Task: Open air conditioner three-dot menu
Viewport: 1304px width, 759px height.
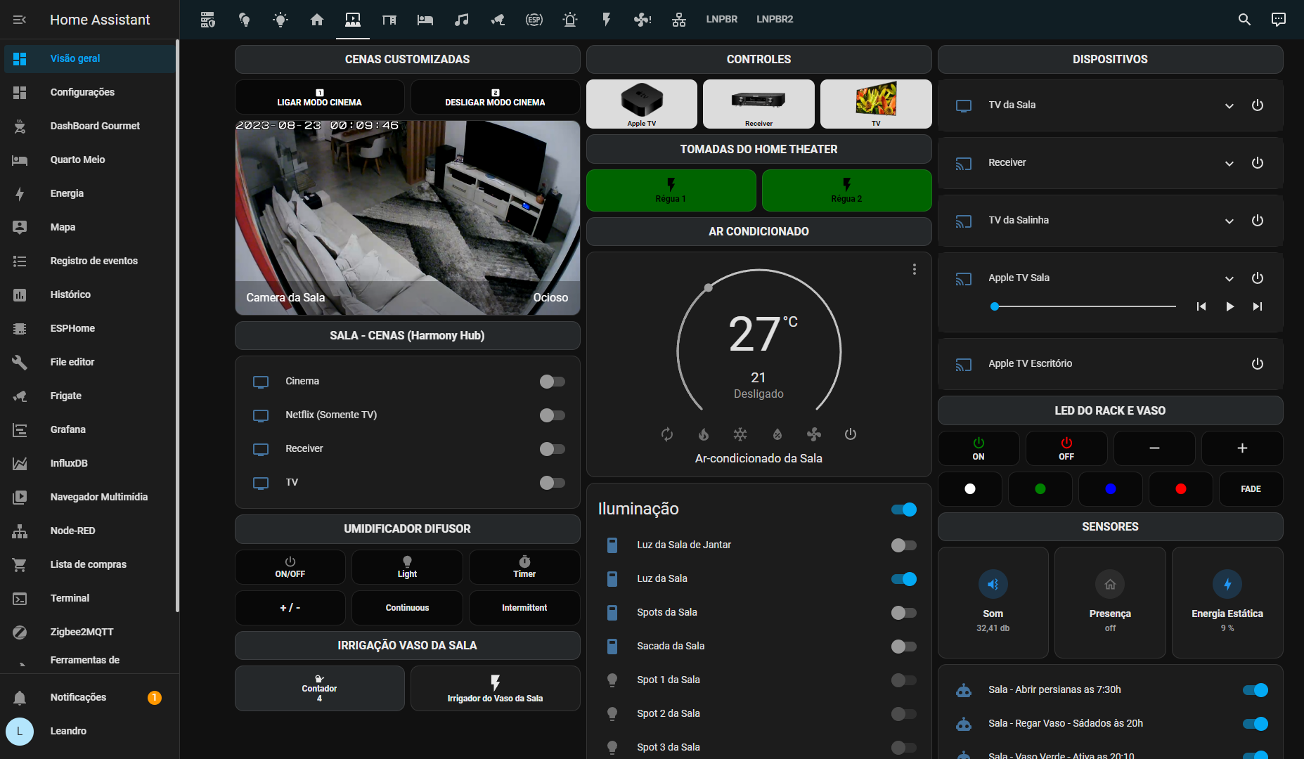Action: [914, 269]
